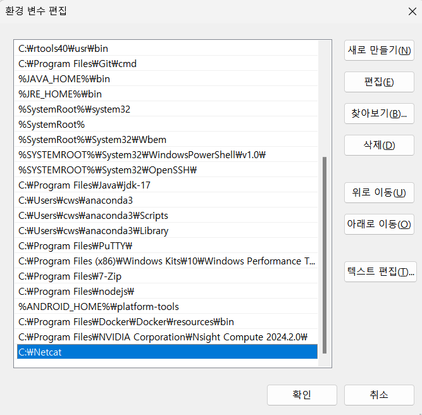Select the highlighted C:\Netcat entry
Viewport: 422px width, 415px height.
point(167,352)
